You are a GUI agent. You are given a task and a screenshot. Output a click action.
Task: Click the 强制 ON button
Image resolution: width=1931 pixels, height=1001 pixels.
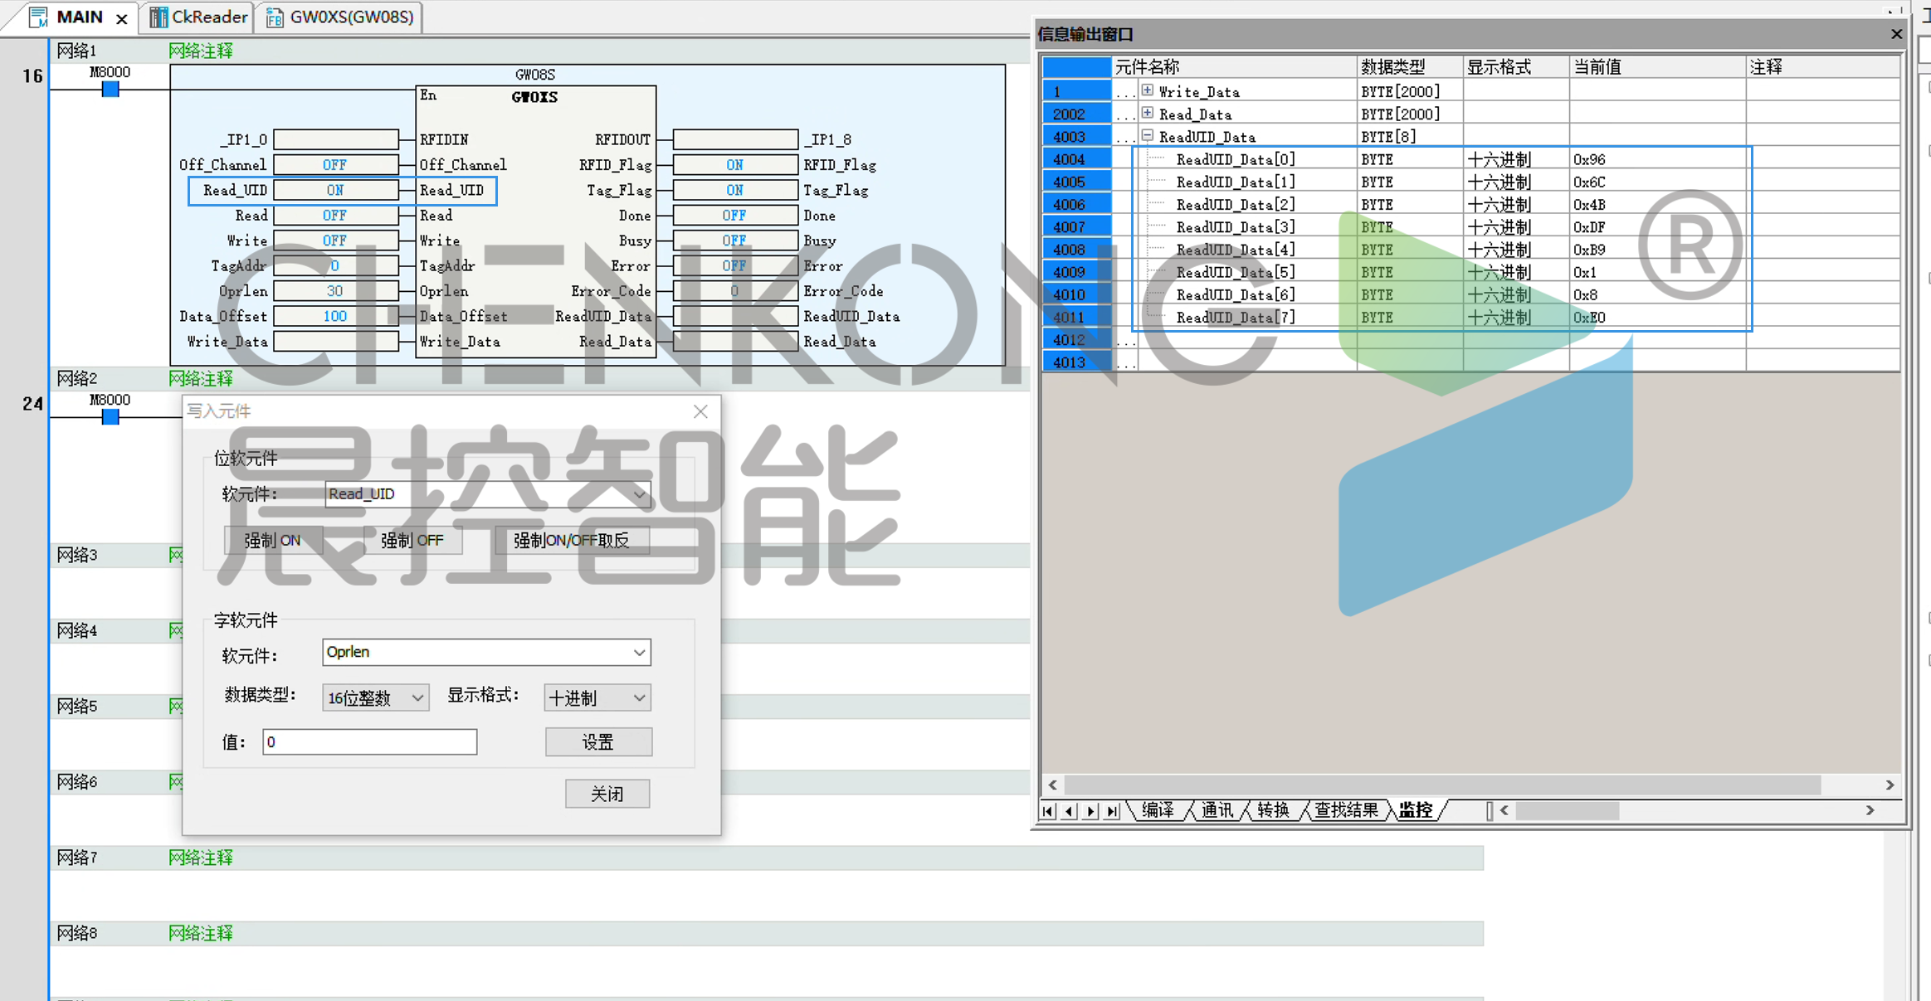point(272,541)
